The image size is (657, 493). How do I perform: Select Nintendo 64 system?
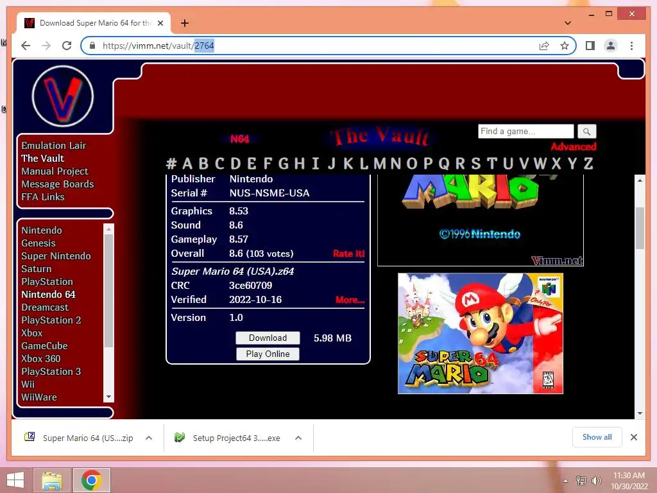coord(48,295)
